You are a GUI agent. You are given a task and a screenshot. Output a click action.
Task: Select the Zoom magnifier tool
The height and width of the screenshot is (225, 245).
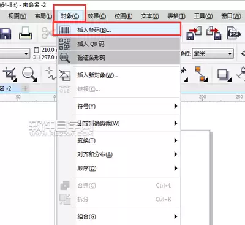pyautogui.click(x=30, y=74)
